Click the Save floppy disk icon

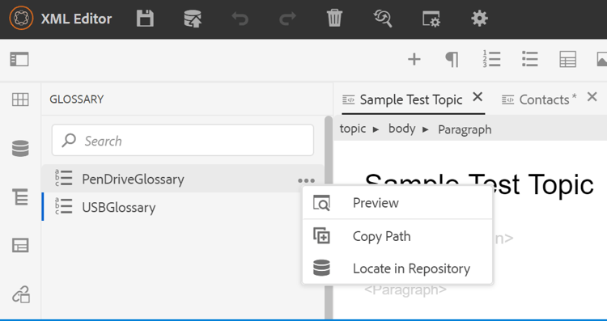click(145, 19)
